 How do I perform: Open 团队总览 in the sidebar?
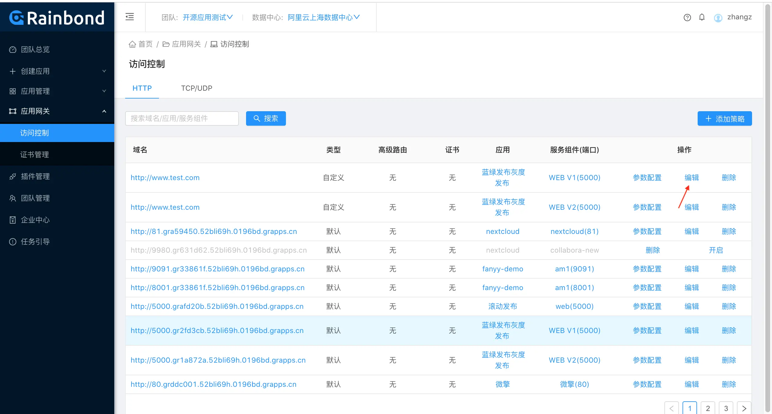[x=35, y=50]
